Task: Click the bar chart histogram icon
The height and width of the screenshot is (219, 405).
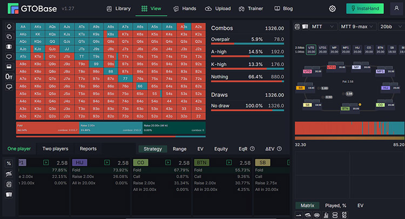Action: pos(326,215)
